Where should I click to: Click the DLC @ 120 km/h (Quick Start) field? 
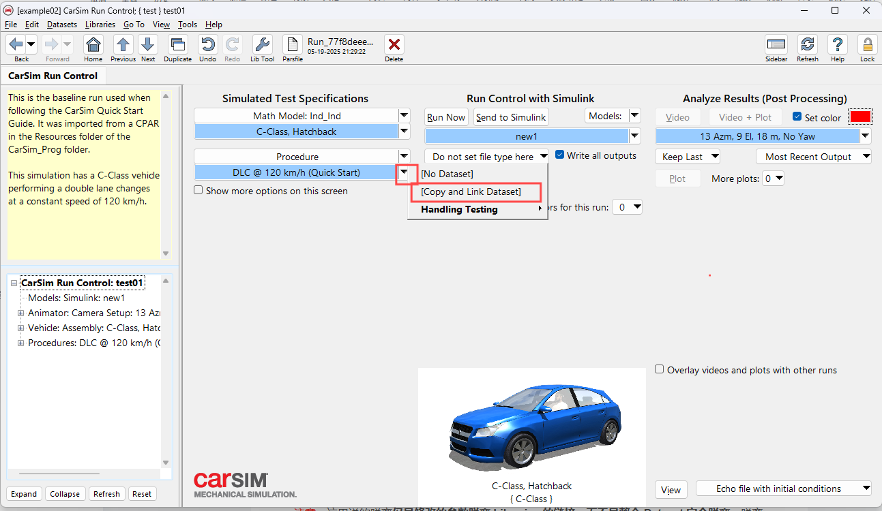click(296, 172)
